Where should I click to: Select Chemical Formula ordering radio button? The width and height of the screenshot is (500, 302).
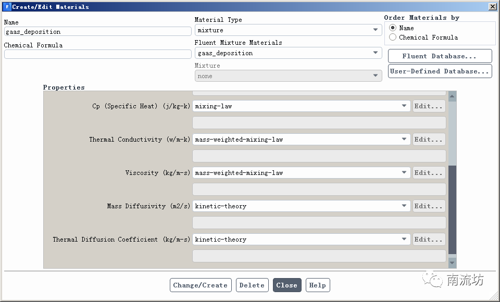pos(393,37)
